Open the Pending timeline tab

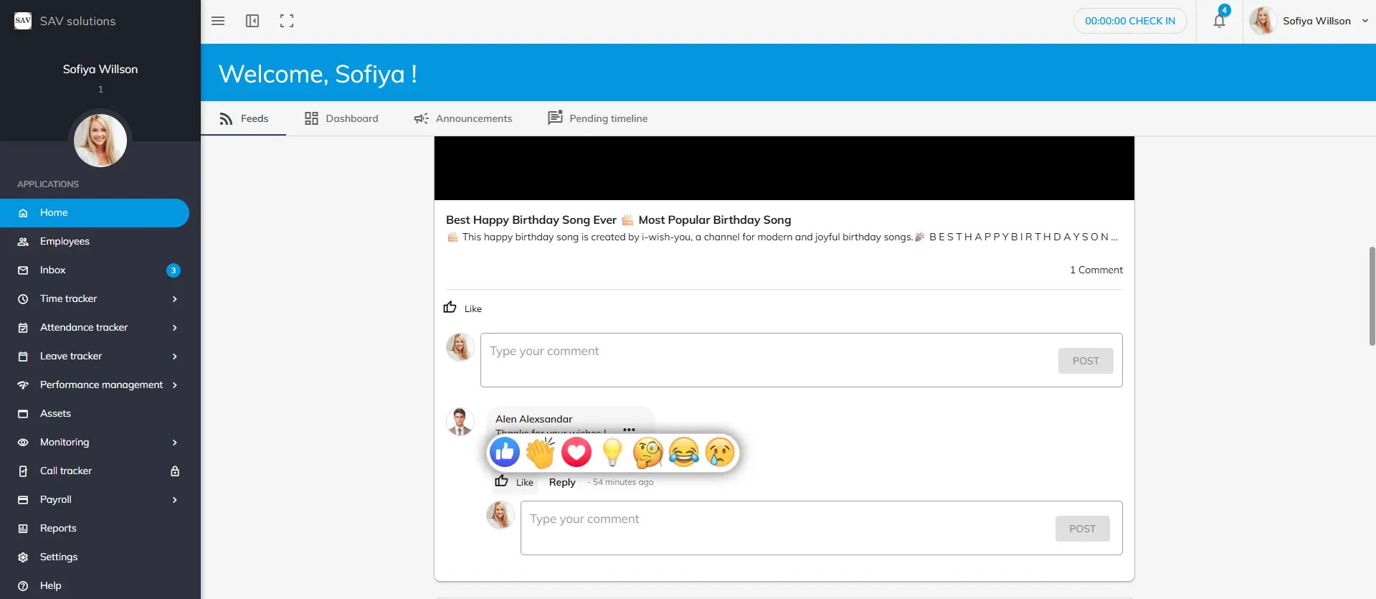point(598,118)
